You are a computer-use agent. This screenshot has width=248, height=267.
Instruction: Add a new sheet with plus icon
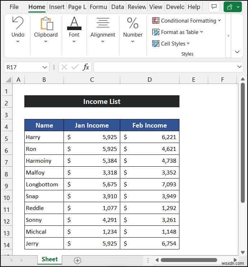coord(78,260)
